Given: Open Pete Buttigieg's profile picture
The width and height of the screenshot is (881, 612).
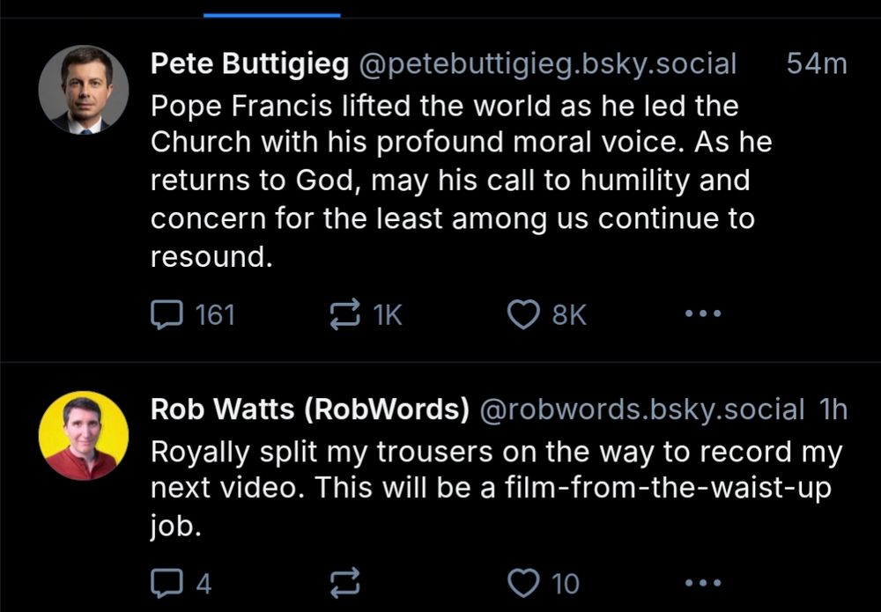Looking at the screenshot, I should [84, 90].
